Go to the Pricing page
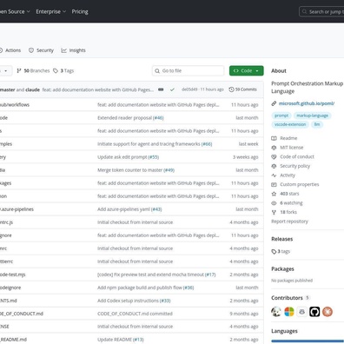The height and width of the screenshot is (344, 344). tap(80, 11)
